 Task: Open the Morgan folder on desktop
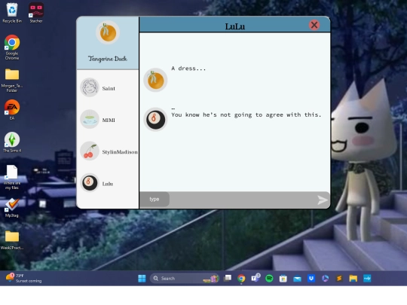pyautogui.click(x=12, y=81)
